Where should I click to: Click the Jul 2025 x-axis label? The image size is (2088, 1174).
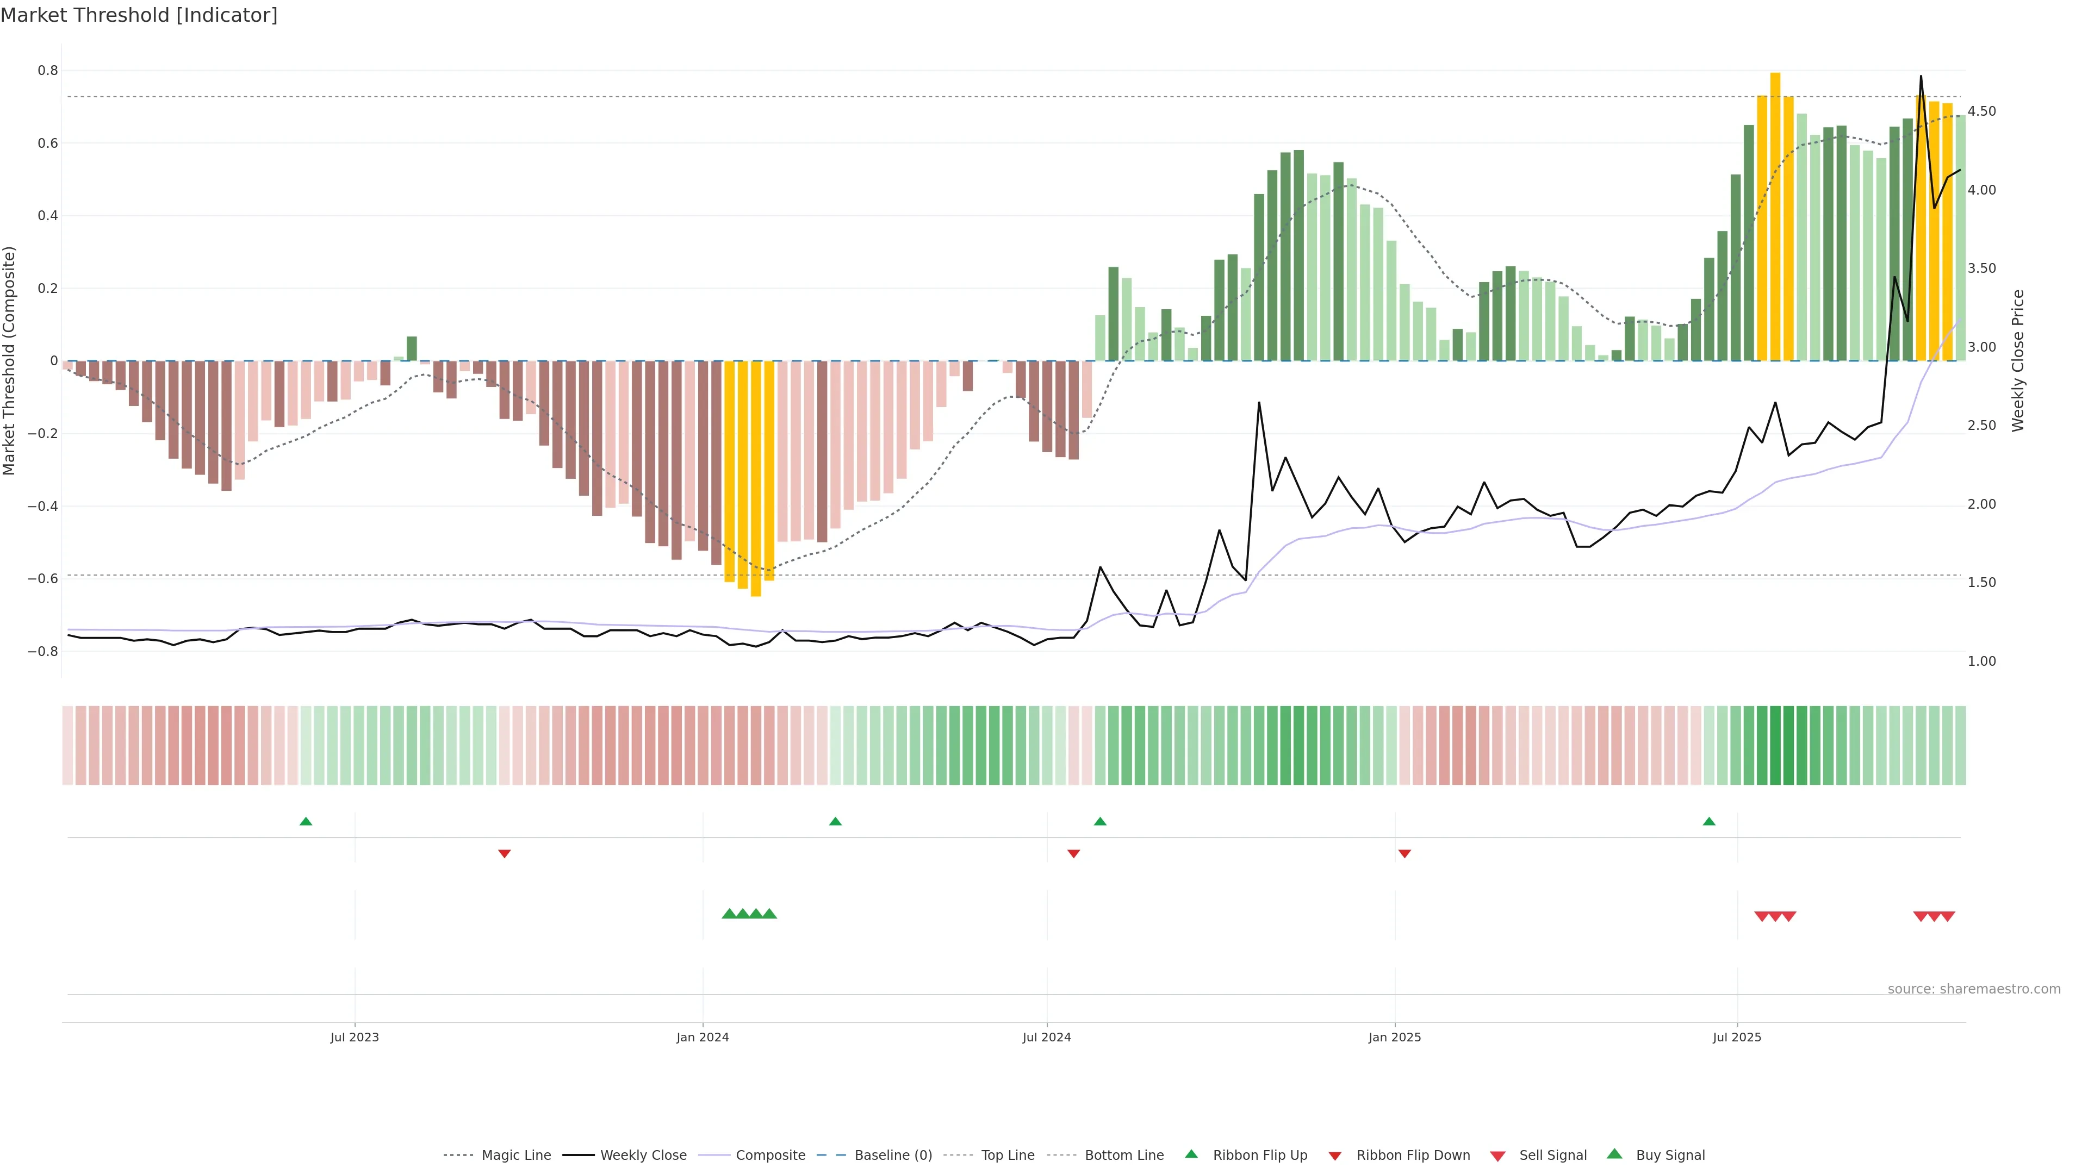tap(1737, 1037)
